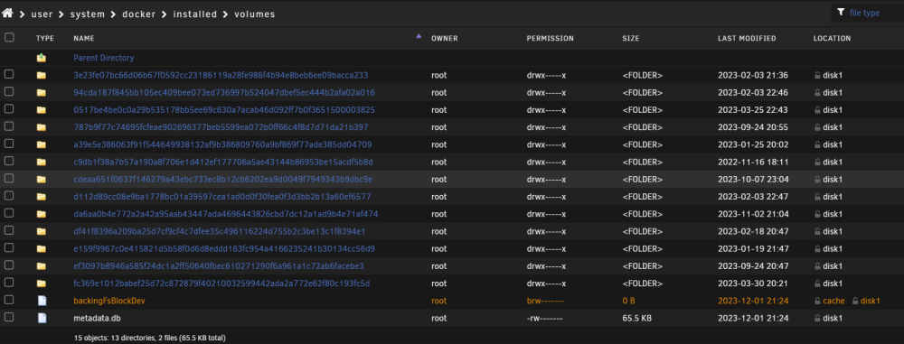Click folder icon for df41f8396a209ba25d7c row
This screenshot has height=344, width=904.
[41, 231]
